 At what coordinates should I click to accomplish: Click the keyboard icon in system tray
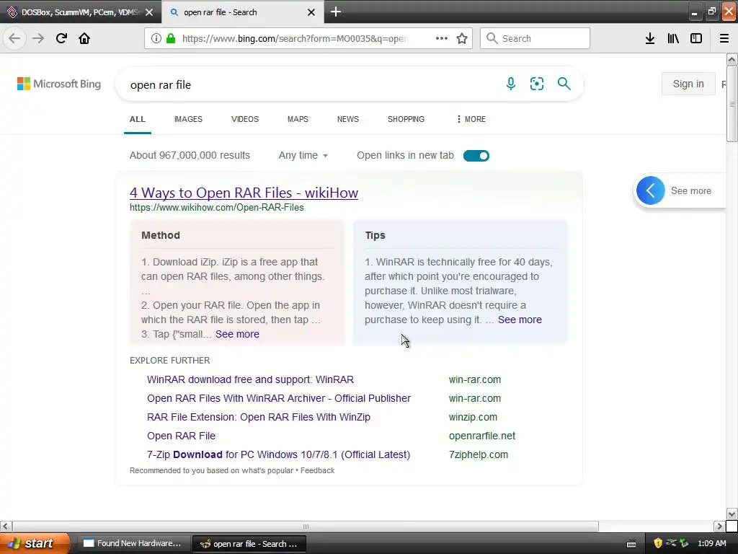[x=631, y=544]
